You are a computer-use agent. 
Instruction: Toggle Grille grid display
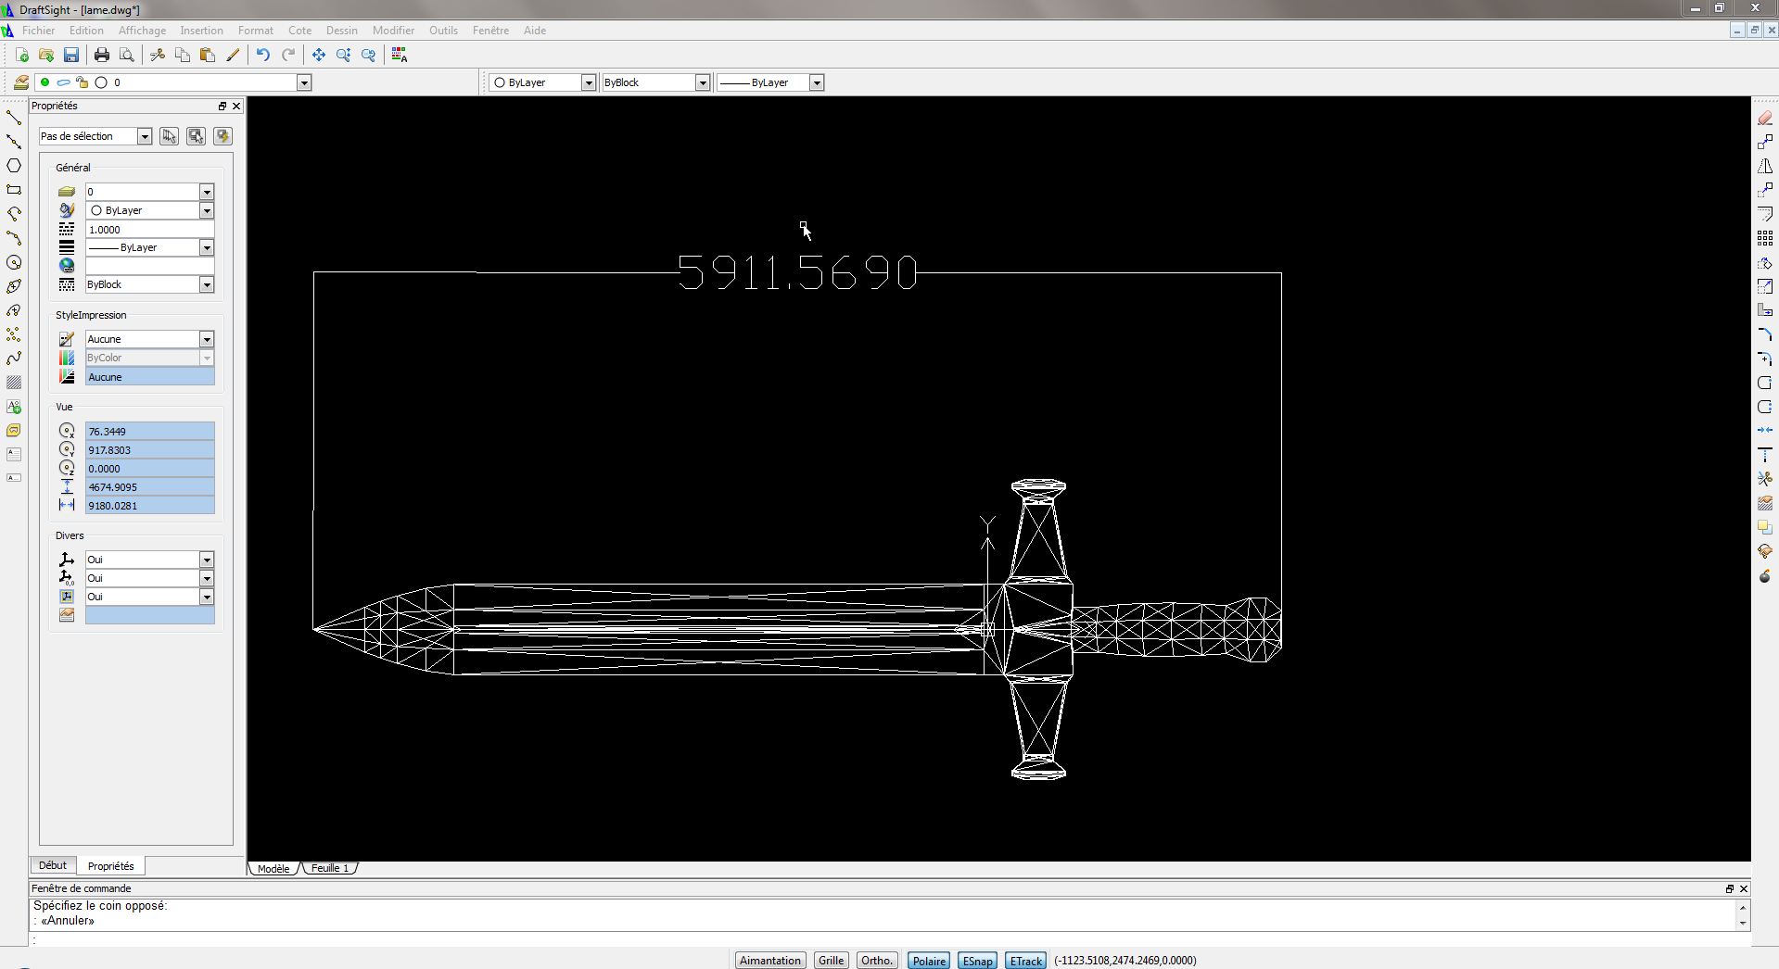point(831,961)
